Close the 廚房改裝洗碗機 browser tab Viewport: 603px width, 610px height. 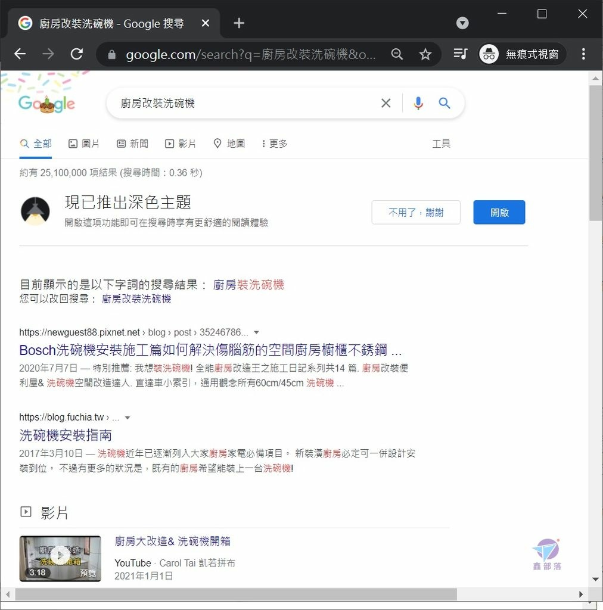[x=206, y=23]
